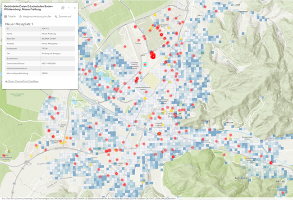
Task: Click the Sankt Barbara map label
Action: point(242,178)
